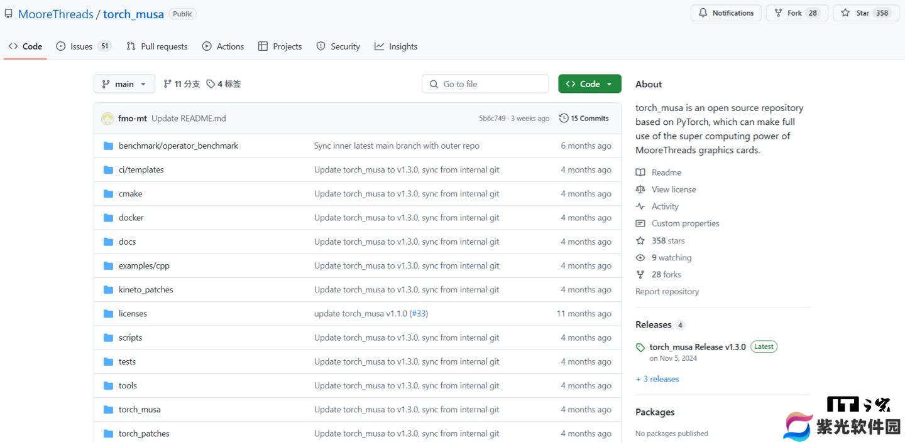Screen dimensions: 905x443
Task: Click the cmake folder icon
Action: coord(108,194)
